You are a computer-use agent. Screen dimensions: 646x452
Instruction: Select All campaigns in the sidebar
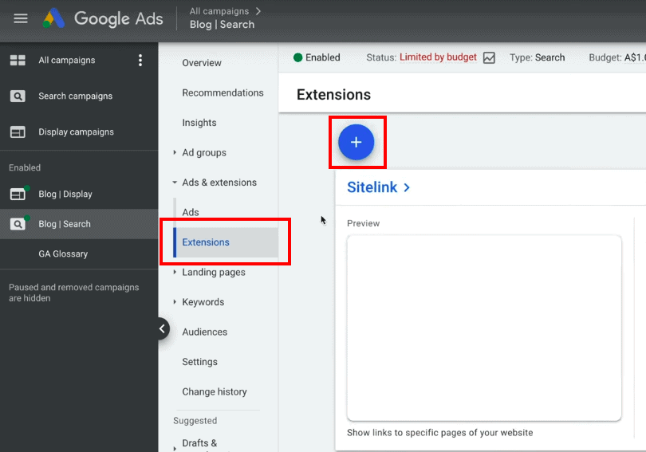click(67, 60)
